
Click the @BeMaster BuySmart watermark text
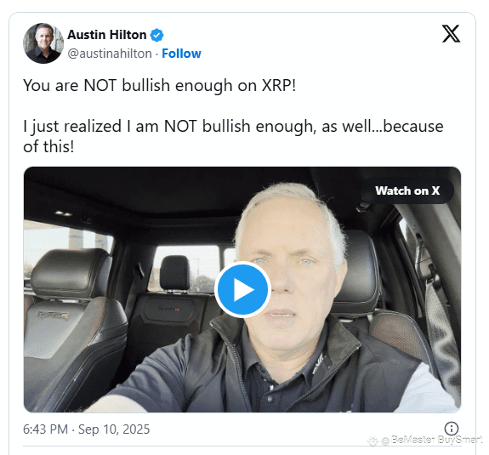pos(432,440)
